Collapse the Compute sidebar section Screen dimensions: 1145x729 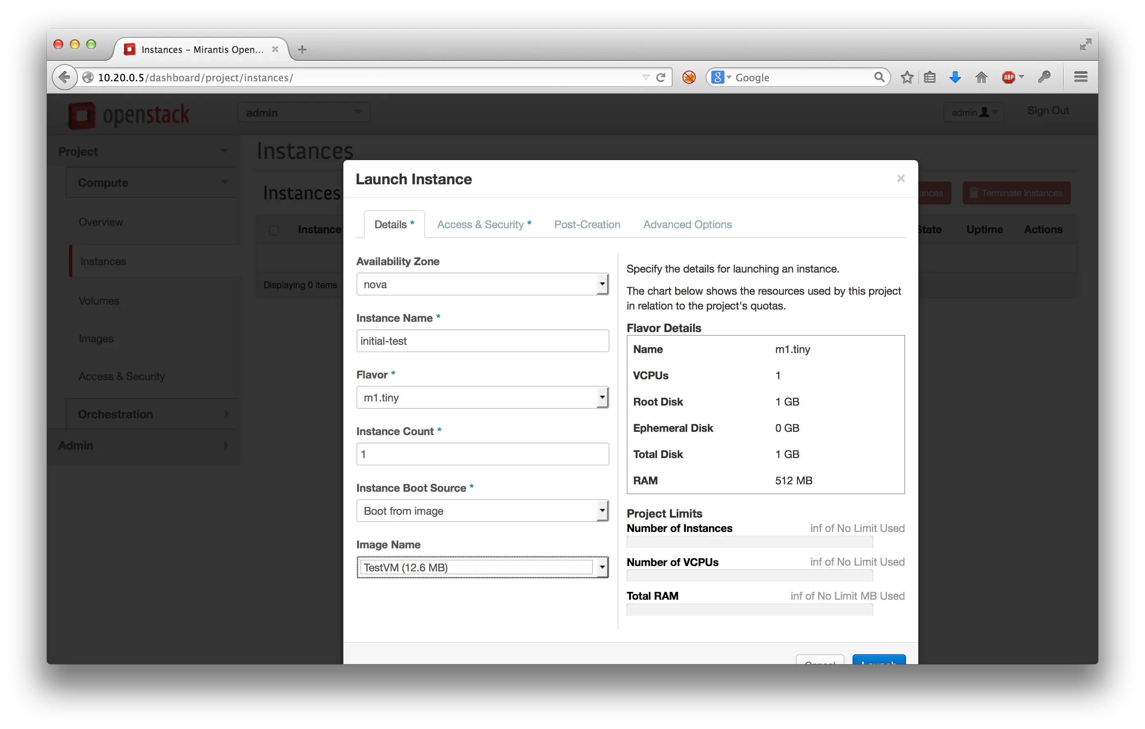coord(152,183)
